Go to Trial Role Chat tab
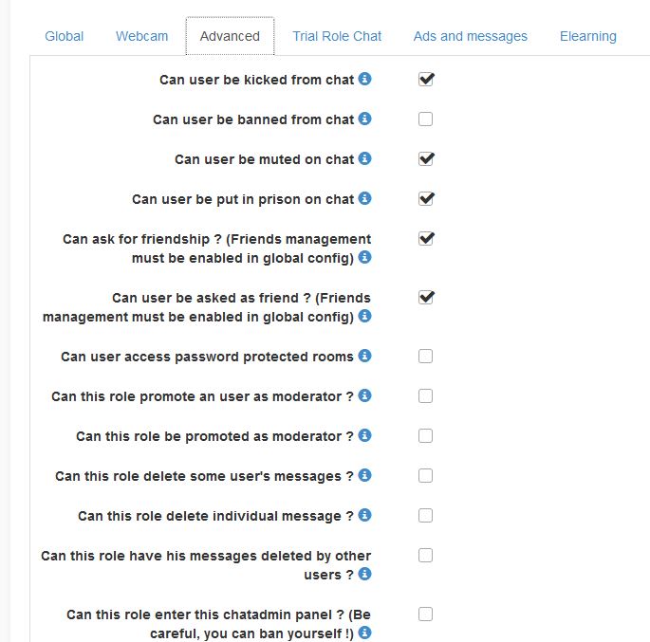650x642 pixels. pos(337,36)
